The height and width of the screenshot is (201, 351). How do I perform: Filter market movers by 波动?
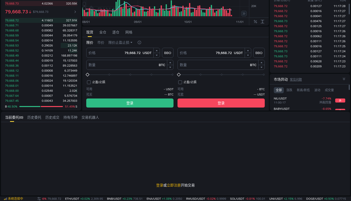tap(317, 90)
